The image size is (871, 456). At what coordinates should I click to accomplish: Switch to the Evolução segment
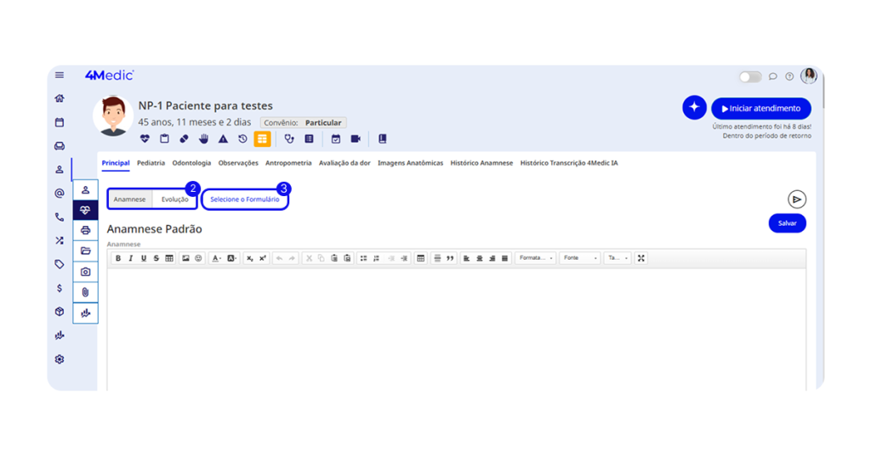point(174,200)
